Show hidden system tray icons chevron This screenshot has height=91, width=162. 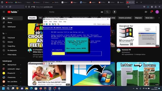[x=134, y=88]
